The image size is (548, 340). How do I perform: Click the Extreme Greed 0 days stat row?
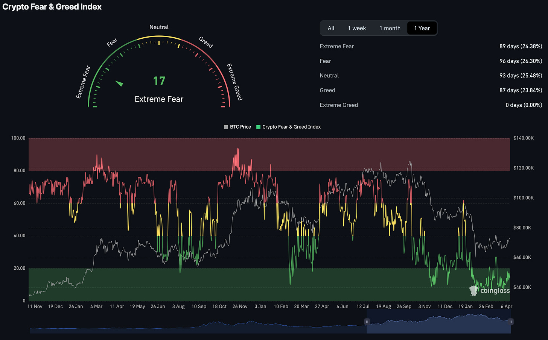coord(431,105)
